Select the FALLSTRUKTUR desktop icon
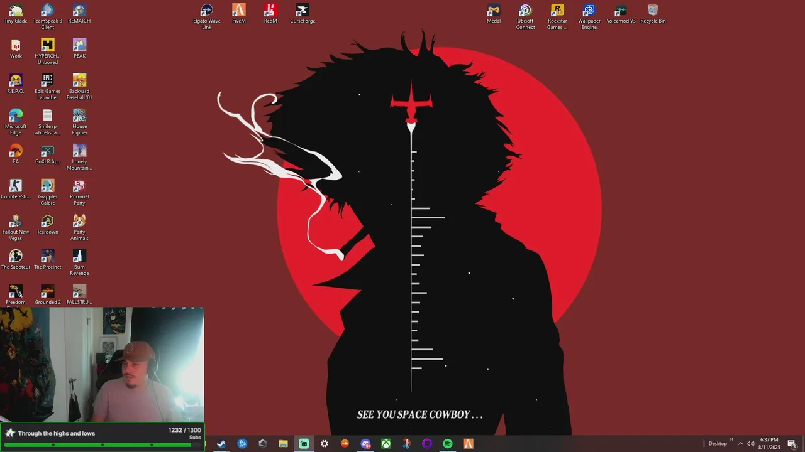805x452 pixels. 79,295
